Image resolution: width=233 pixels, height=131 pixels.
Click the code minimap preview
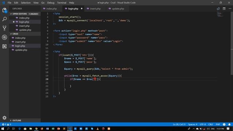click(x=220, y=15)
